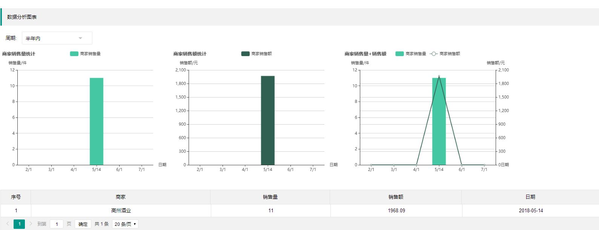599x230 pixels.
Task: Click the green sales volume bar at 5/14
Action: [97, 121]
